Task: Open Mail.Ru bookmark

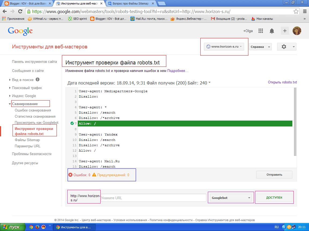Action: point(149,19)
